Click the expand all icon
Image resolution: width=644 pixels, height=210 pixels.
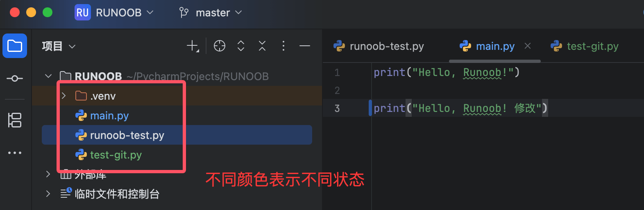click(x=241, y=46)
